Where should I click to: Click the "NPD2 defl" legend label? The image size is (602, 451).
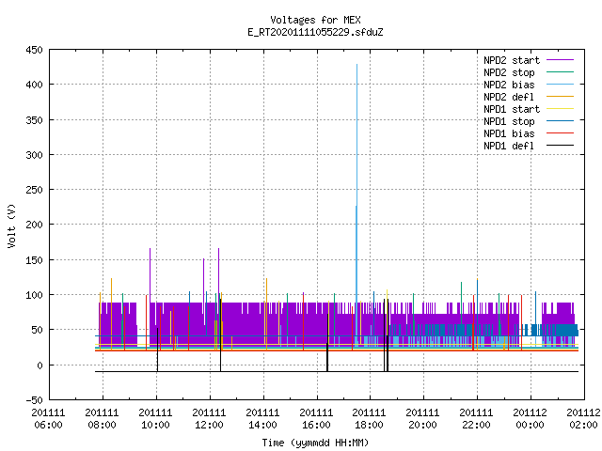pos(509,97)
